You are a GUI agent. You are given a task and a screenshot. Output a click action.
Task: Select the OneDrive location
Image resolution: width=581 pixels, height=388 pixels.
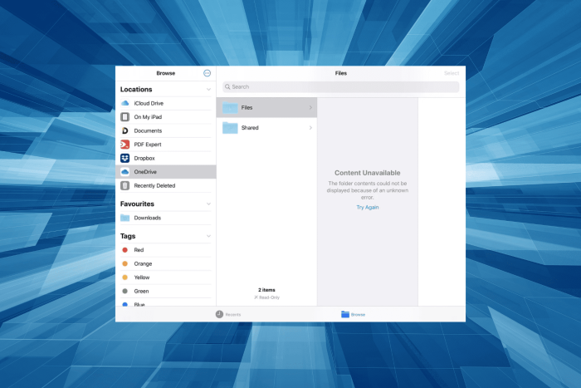(x=166, y=172)
